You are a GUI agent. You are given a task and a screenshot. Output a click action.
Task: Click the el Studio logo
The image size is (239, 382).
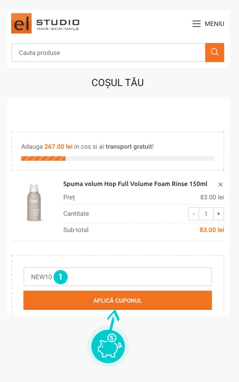coord(45,24)
